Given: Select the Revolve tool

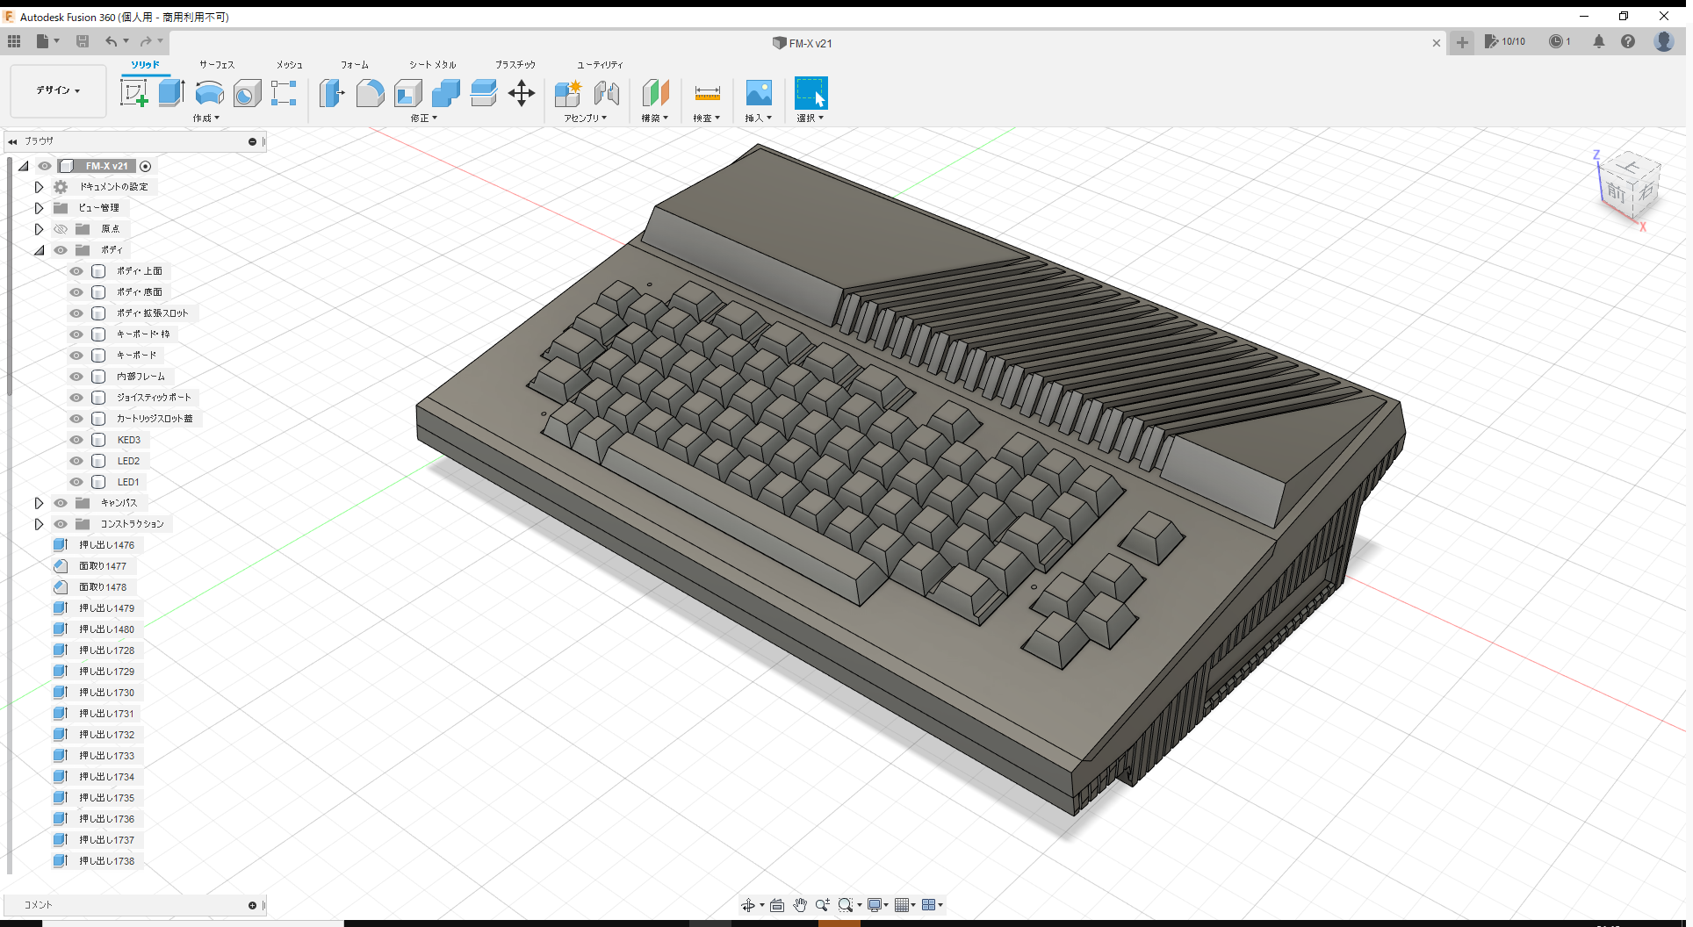Looking at the screenshot, I should tap(209, 94).
